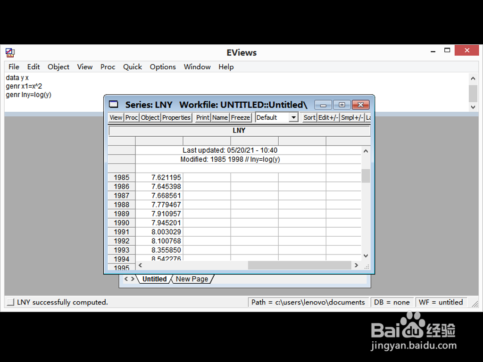Select the 1993 row header
The width and height of the screenshot is (483, 362).
tap(121, 250)
